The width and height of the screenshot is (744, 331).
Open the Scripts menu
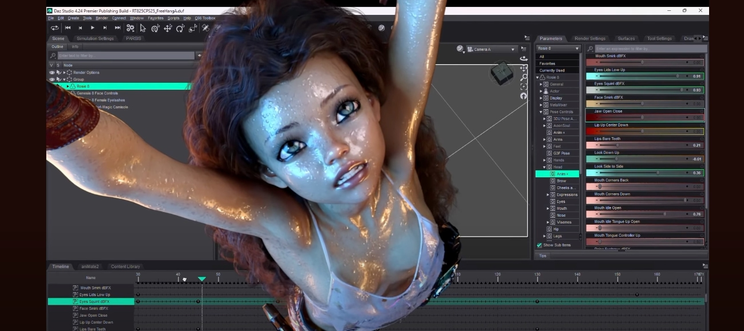(173, 18)
